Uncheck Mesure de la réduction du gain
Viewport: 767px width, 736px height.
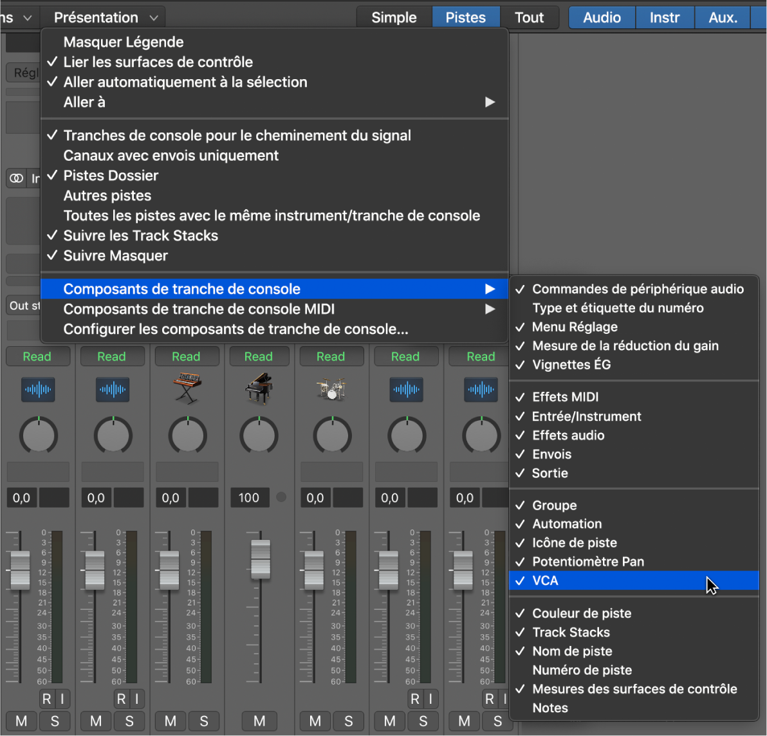[x=634, y=345]
